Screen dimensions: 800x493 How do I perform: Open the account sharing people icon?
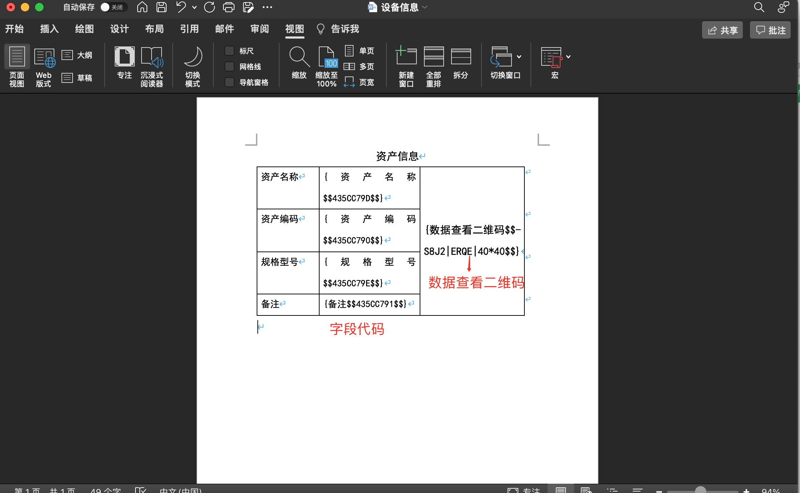(783, 7)
